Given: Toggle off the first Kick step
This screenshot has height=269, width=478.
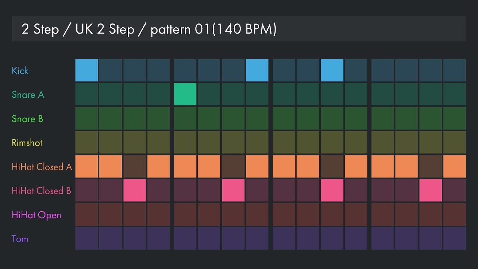Looking at the screenshot, I should click(87, 70).
